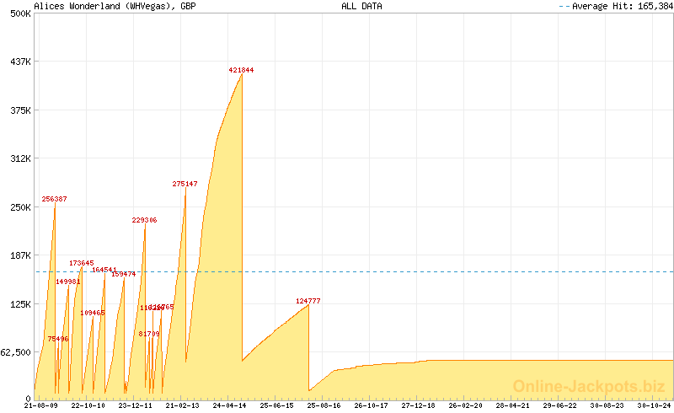Click the 124777 data point label
The height and width of the screenshot is (413, 674).
point(308,301)
